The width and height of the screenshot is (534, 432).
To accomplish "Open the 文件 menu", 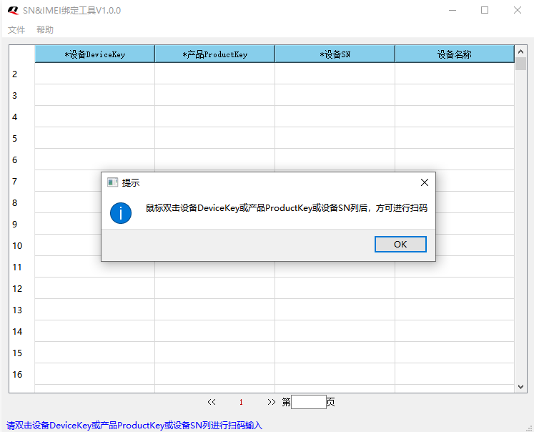I will [16, 30].
